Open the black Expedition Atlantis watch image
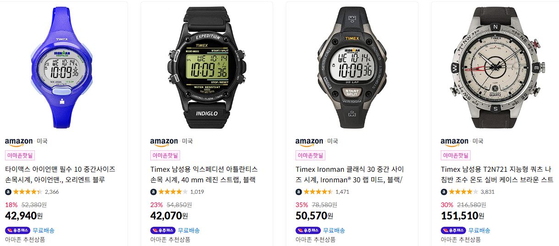This screenshot has height=246, width=559. (x=207, y=66)
